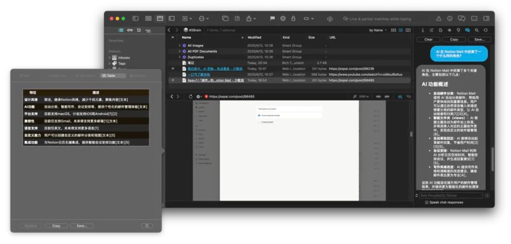This screenshot has height=244, width=511.
Task: Toggle the unread target circle icon
Action: pos(283,18)
